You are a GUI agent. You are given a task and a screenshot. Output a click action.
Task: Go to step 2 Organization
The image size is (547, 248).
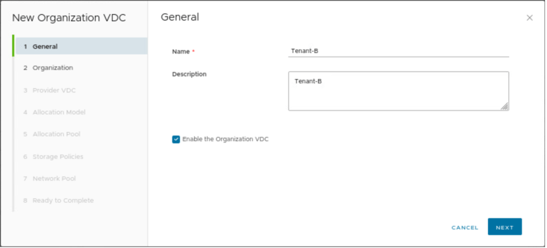click(x=52, y=68)
